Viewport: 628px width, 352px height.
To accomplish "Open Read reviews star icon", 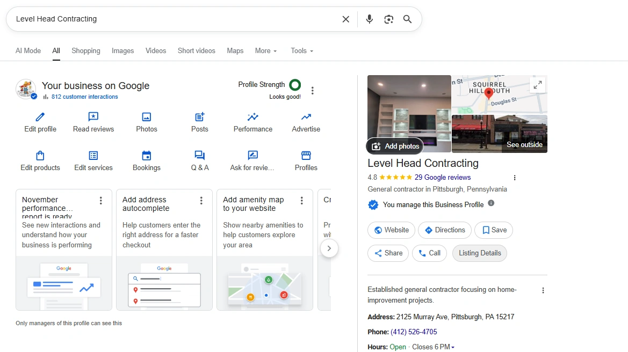I will 93,117.
